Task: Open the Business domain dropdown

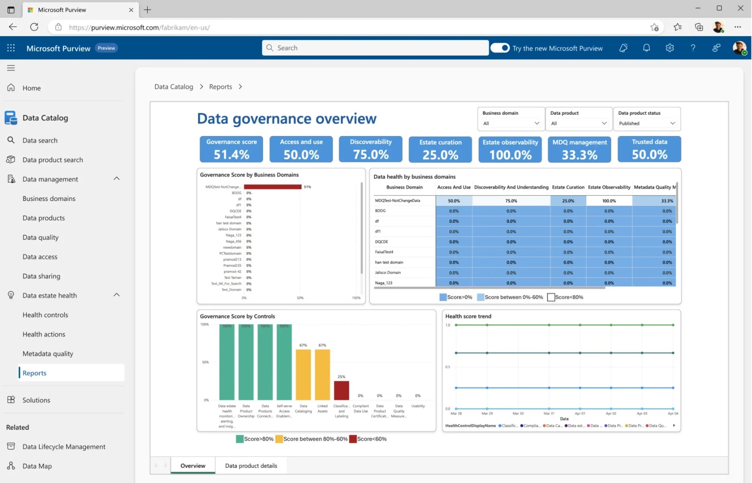Action: (511, 123)
